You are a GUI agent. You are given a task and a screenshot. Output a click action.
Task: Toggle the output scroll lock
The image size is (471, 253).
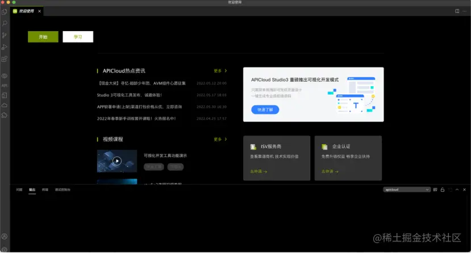(x=443, y=189)
